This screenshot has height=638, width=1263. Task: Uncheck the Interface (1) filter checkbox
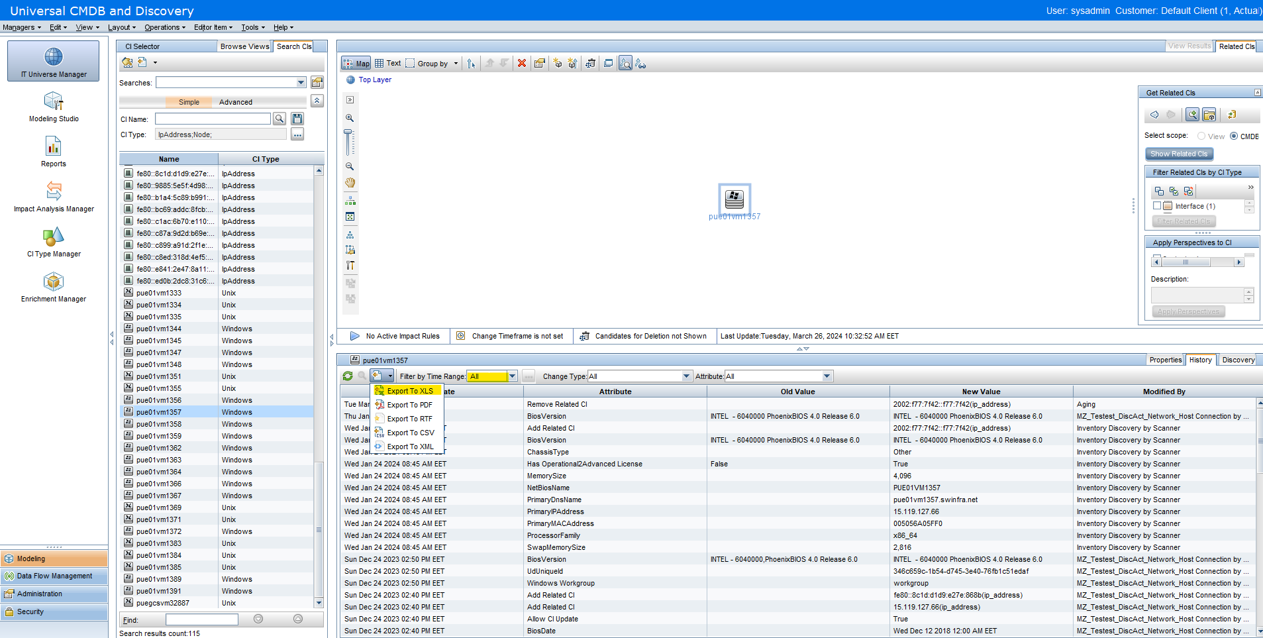coord(1158,205)
